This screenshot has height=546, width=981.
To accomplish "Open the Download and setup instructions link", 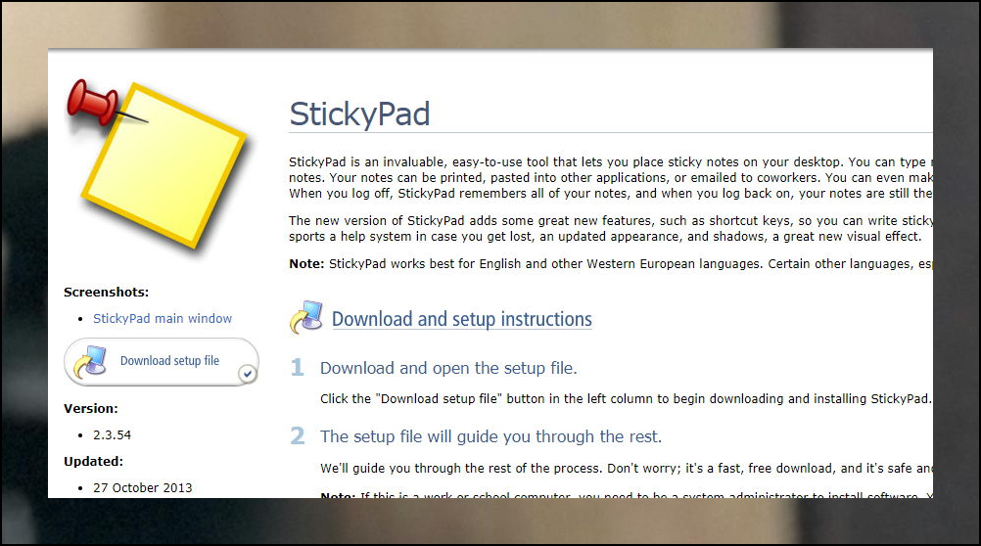I will tap(462, 319).
